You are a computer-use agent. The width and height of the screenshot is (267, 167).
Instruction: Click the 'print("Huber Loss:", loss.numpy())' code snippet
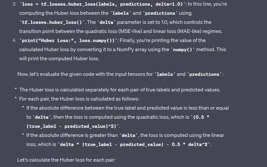[68, 40]
